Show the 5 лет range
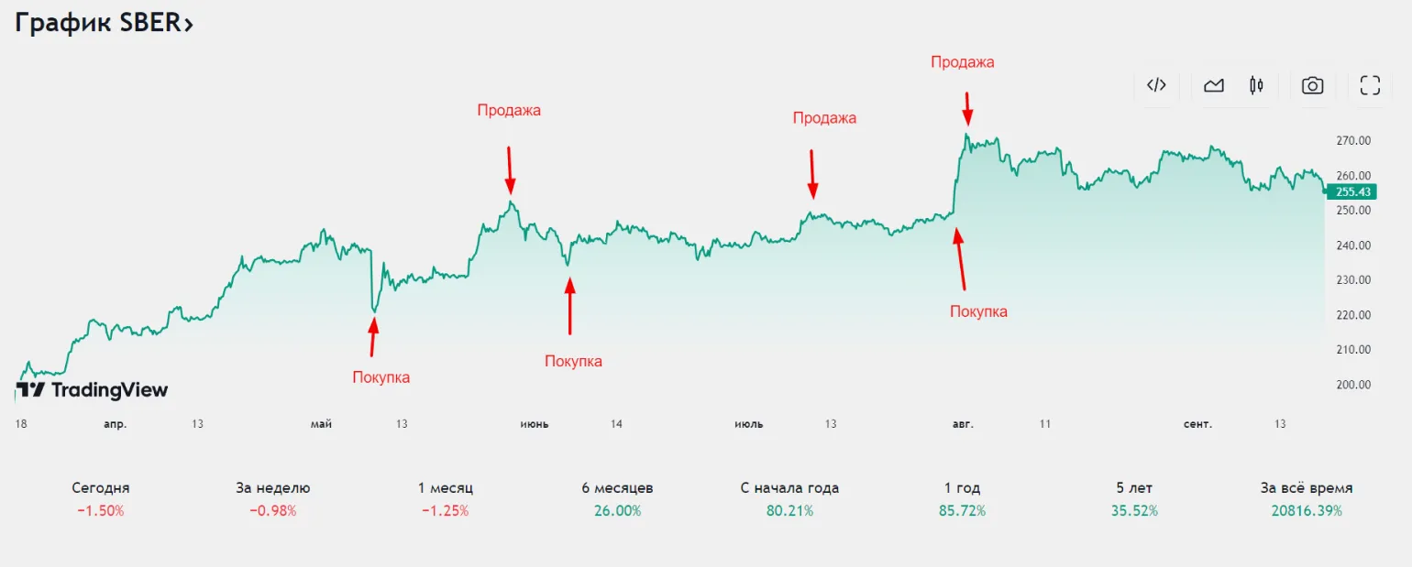 click(1134, 498)
